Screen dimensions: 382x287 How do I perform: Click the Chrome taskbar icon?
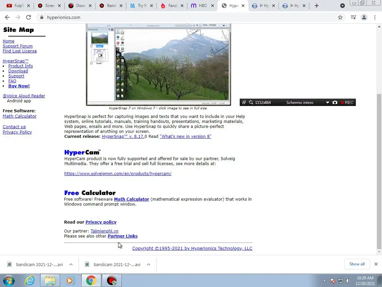(91, 280)
